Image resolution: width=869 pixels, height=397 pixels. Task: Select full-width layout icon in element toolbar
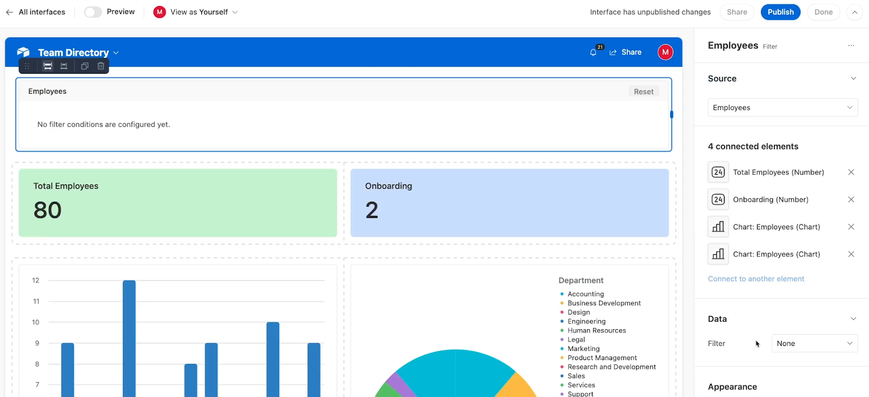pos(48,66)
